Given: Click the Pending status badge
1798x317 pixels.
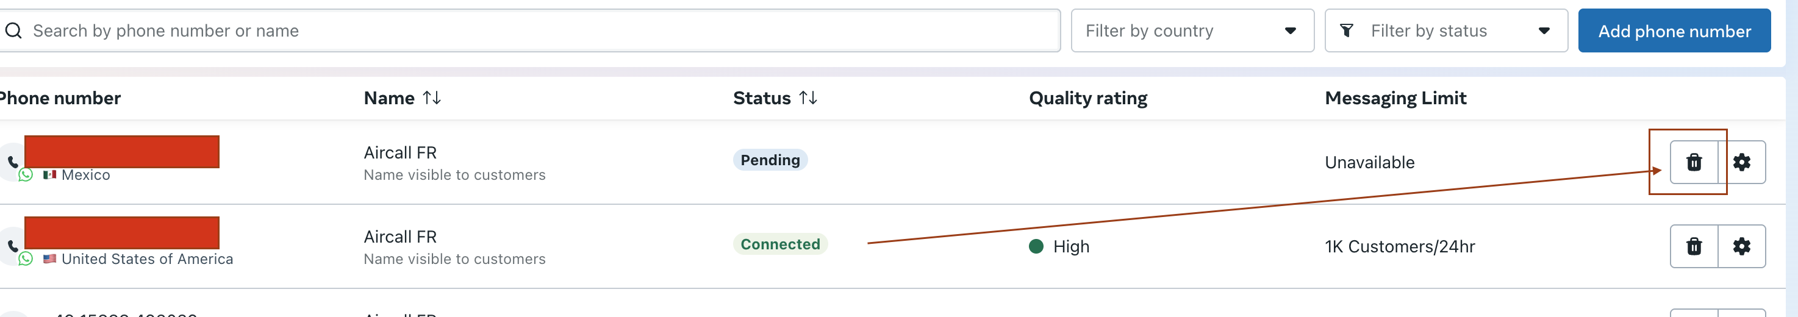Looking at the screenshot, I should [x=770, y=160].
